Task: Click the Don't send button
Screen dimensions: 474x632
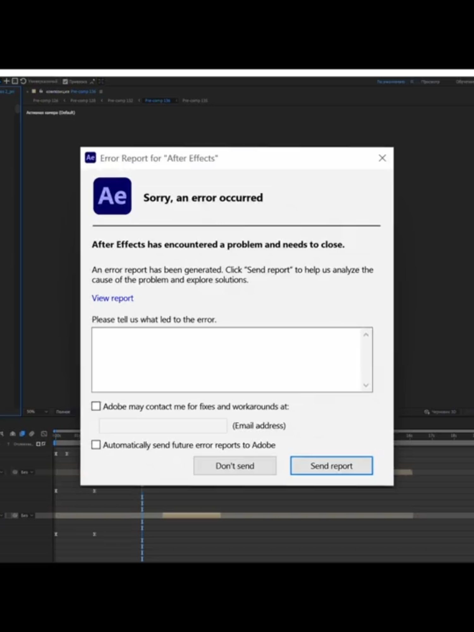Action: pyautogui.click(x=235, y=465)
